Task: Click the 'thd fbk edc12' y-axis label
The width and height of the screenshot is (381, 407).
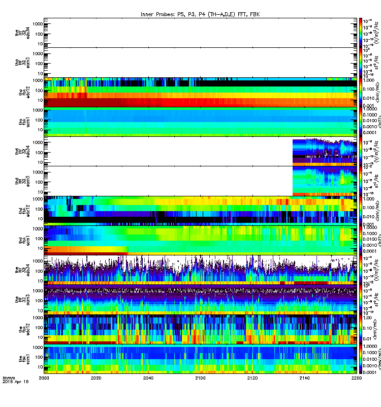Action: click(24, 211)
